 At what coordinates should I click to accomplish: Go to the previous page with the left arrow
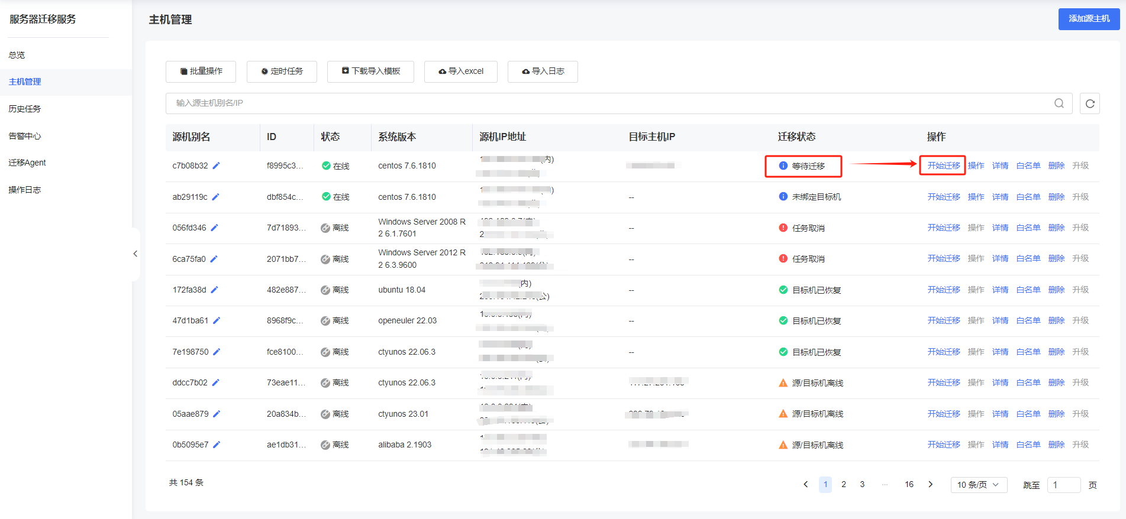point(806,484)
